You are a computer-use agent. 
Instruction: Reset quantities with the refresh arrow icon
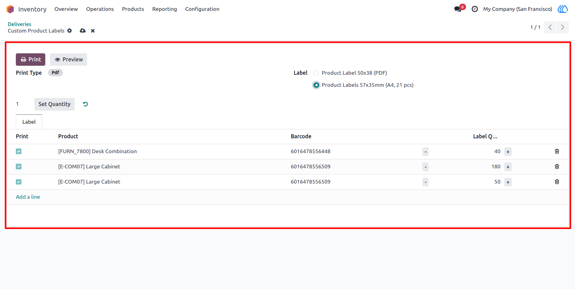pos(85,104)
